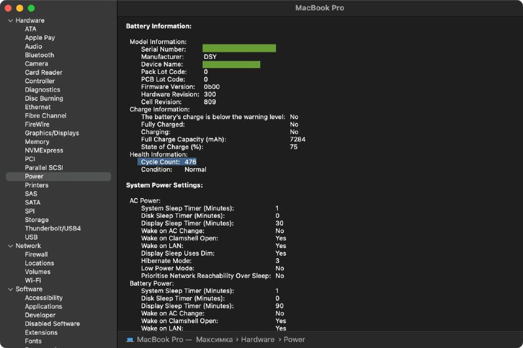
Task: Open Fonts under Software
Action: pyautogui.click(x=33, y=341)
